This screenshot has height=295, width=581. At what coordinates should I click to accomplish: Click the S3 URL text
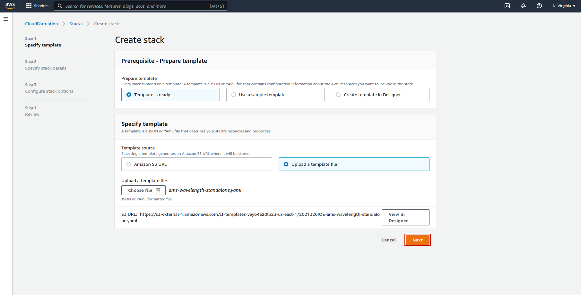250,217
